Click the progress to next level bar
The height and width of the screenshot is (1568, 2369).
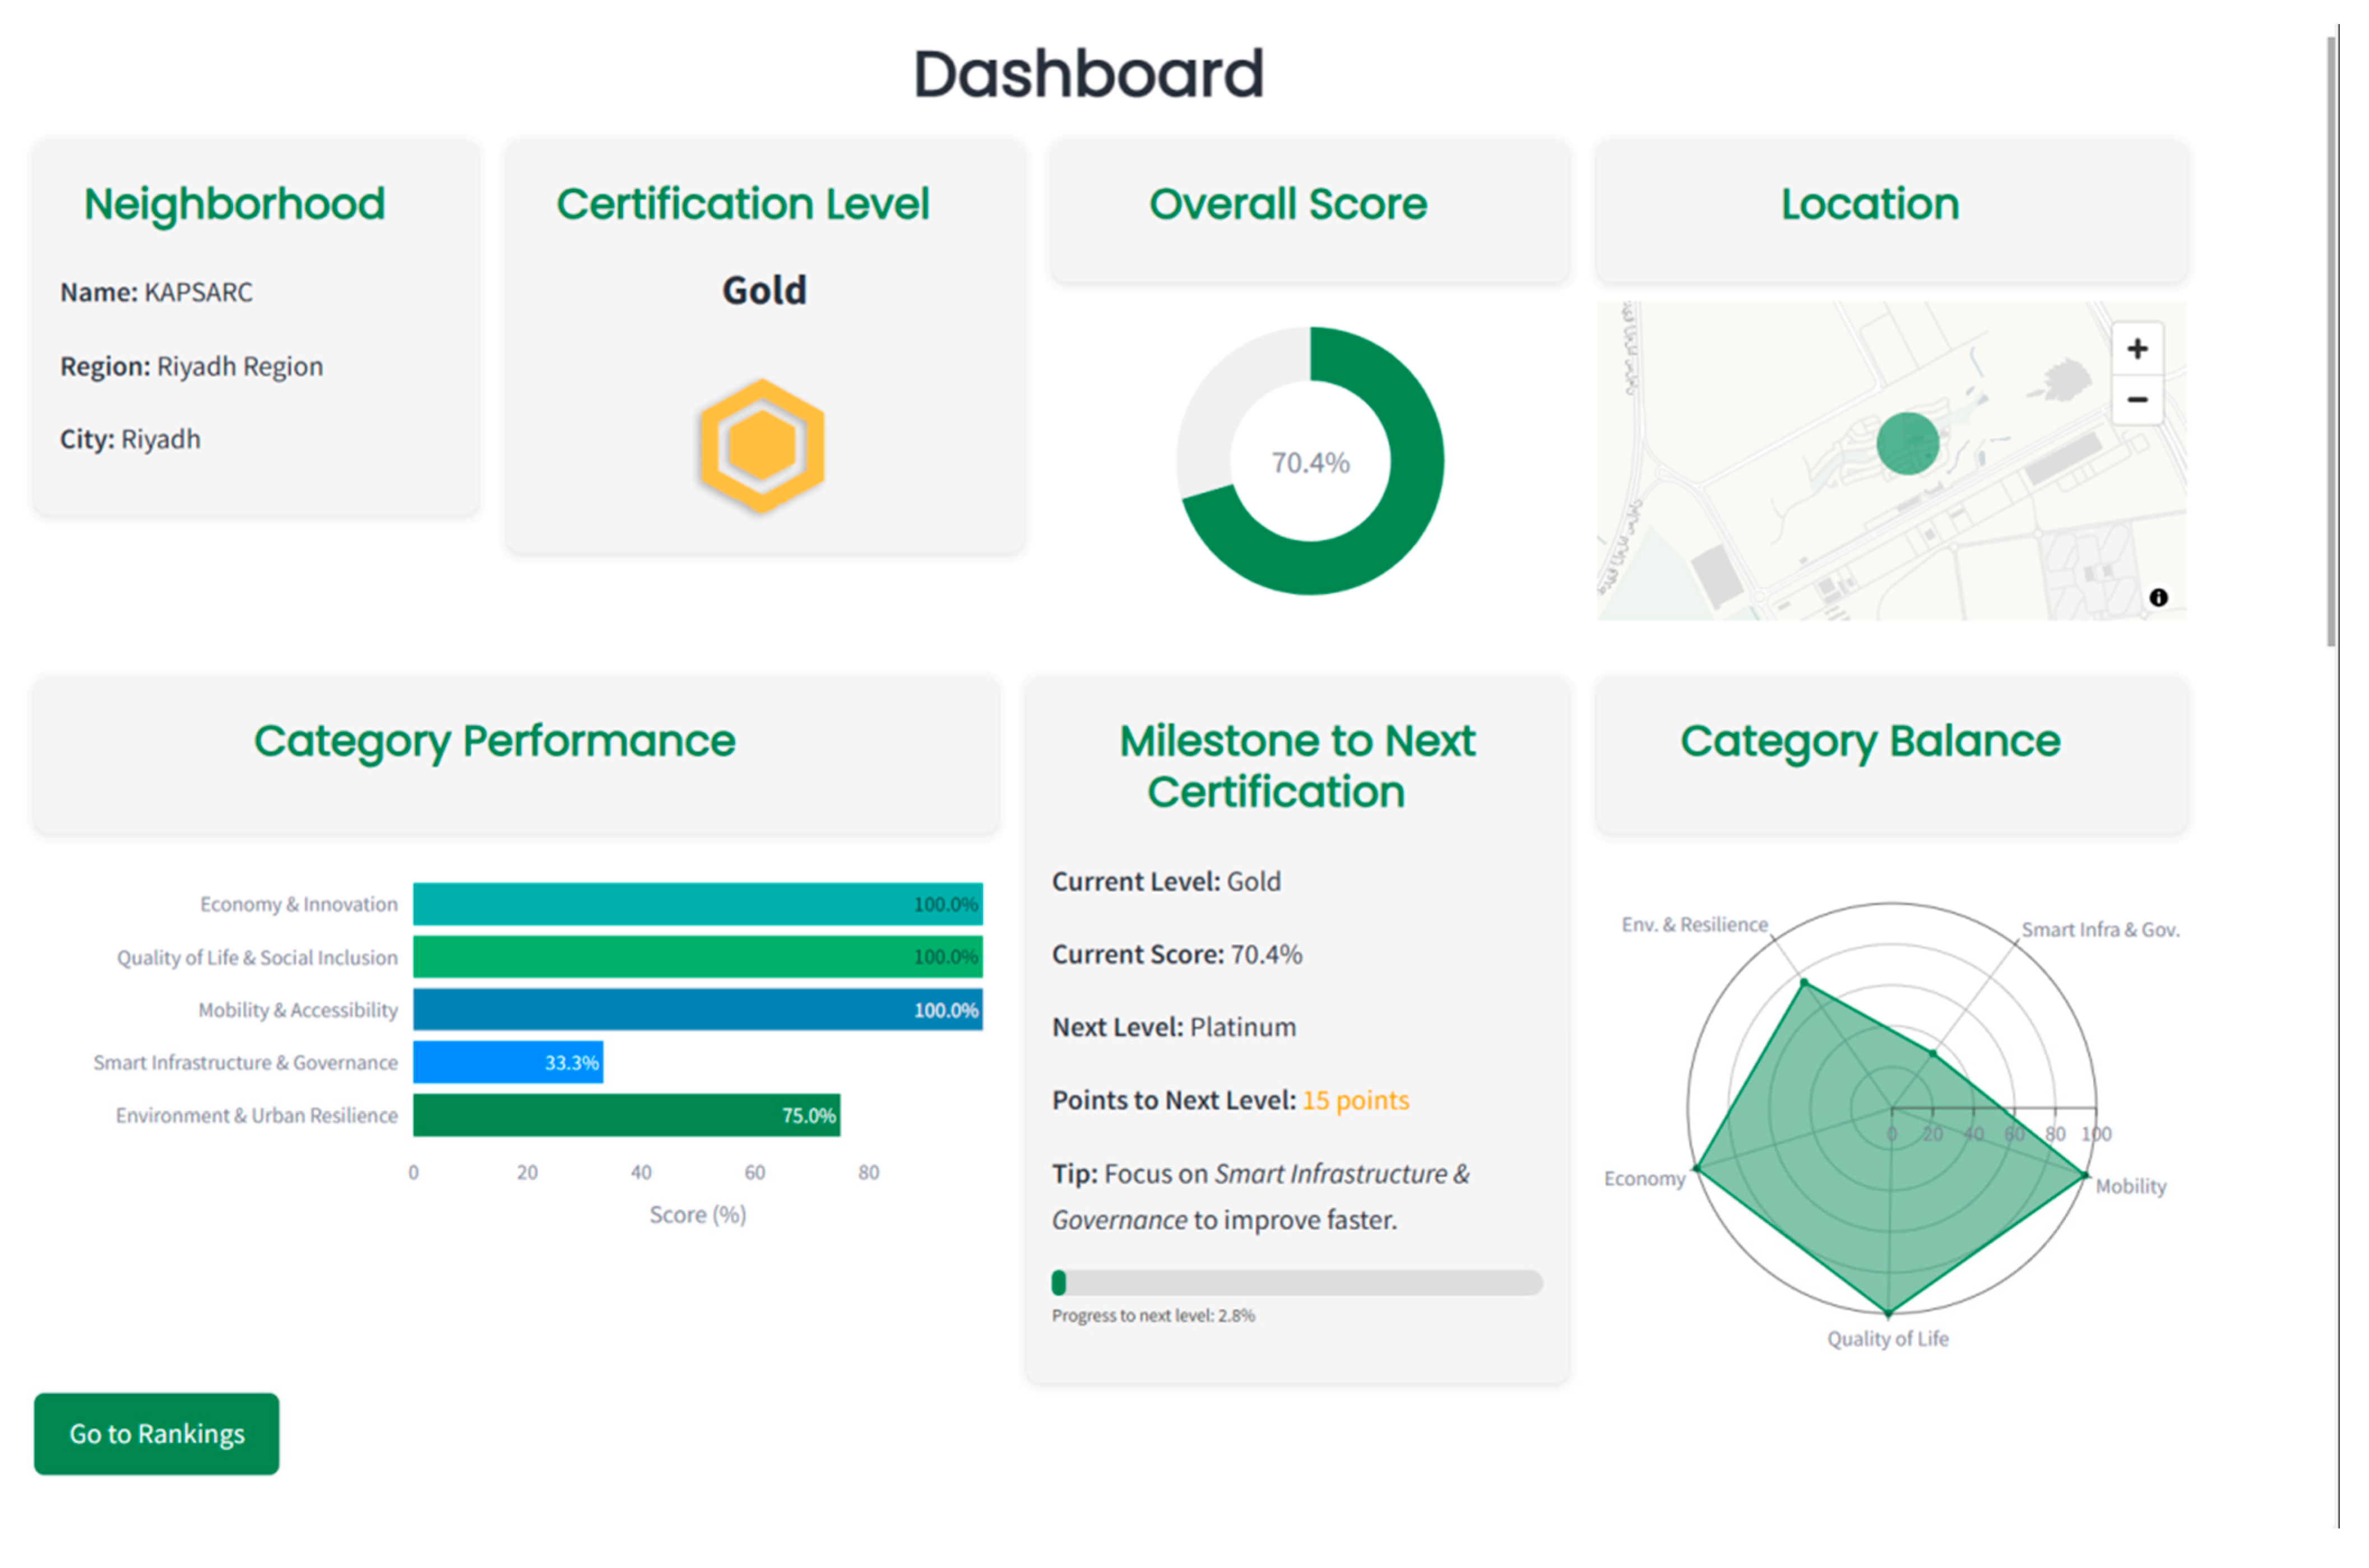coord(1296,1283)
